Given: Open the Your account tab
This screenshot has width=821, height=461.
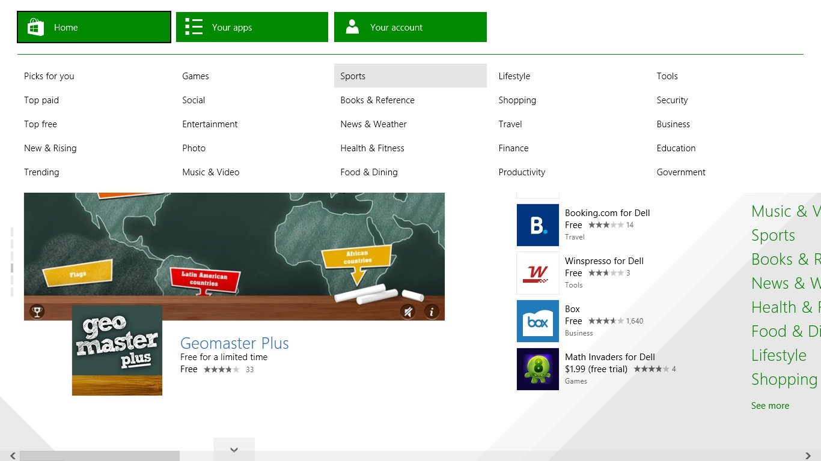Looking at the screenshot, I should pyautogui.click(x=410, y=27).
